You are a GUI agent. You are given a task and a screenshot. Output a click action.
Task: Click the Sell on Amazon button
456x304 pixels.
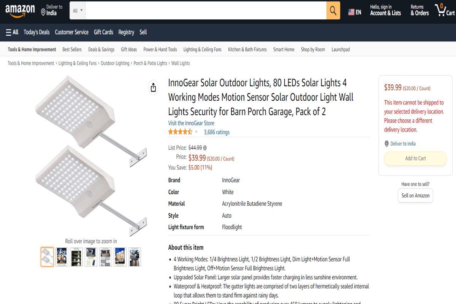click(415, 195)
